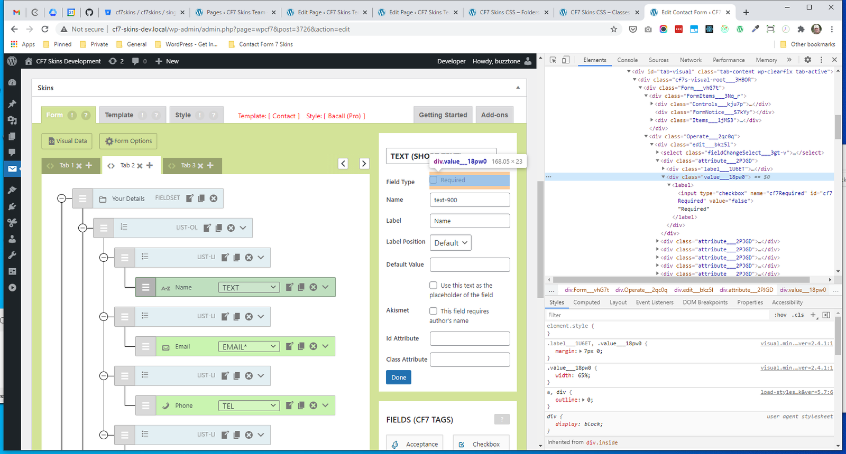The height and width of the screenshot is (454, 846).
Task: Click the drag handle on Your Details fieldset
Action: [82, 198]
